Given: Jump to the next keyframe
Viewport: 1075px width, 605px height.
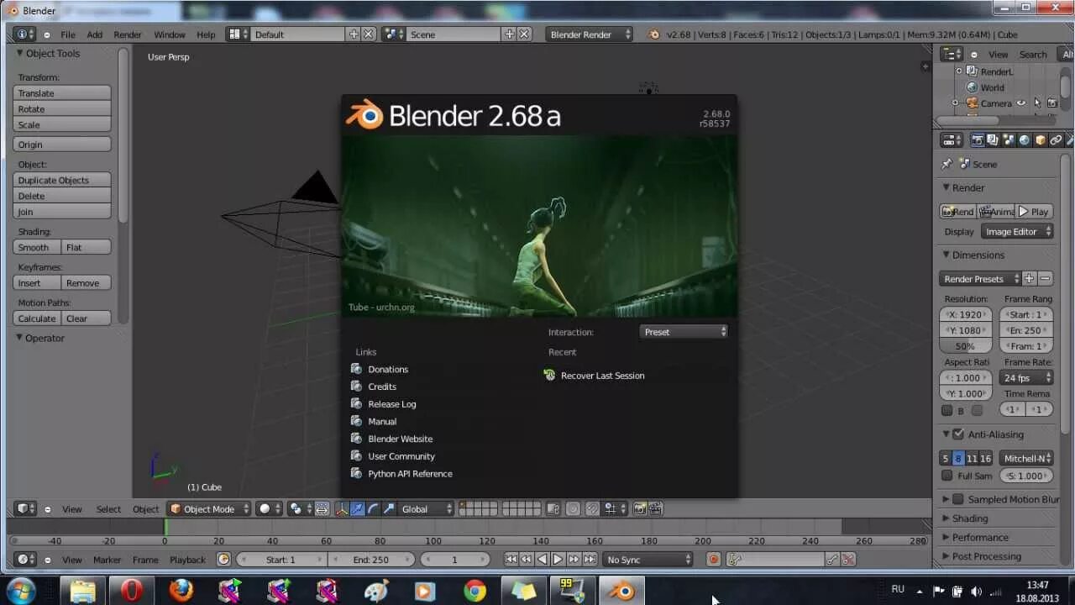Looking at the screenshot, I should (x=574, y=560).
